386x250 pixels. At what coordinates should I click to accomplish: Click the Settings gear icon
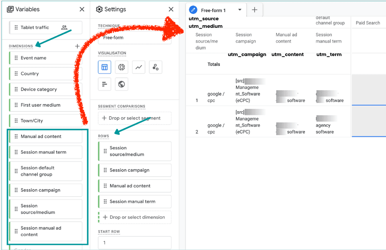click(99, 10)
